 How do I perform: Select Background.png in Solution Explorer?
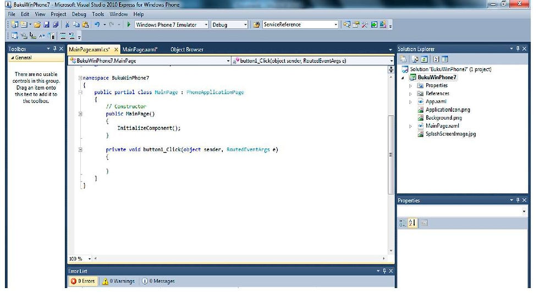tap(443, 118)
